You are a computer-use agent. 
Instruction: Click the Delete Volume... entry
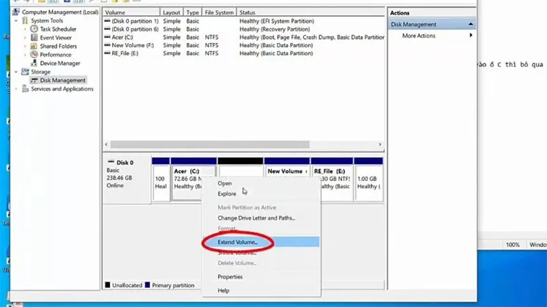click(x=237, y=263)
